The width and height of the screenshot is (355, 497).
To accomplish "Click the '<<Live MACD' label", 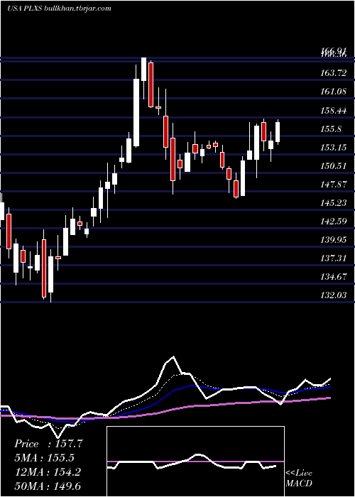I will click(299, 479).
